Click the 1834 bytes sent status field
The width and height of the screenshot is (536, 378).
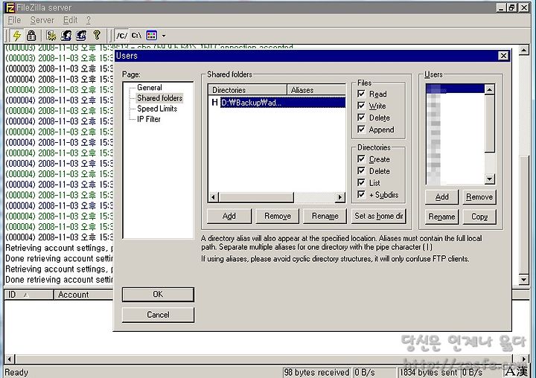click(x=428, y=372)
